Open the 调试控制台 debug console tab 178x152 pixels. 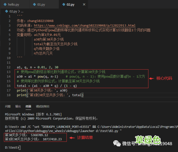pyautogui.click(x=43, y=106)
